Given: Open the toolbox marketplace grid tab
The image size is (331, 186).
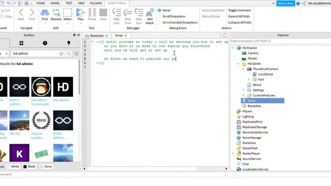Looking at the screenshot, I should coord(21,43).
